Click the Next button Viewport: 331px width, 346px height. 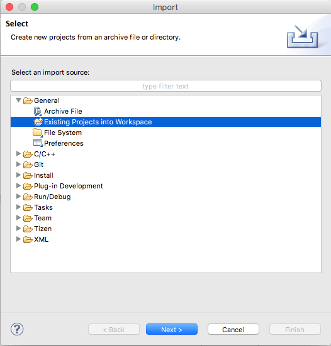click(x=172, y=330)
